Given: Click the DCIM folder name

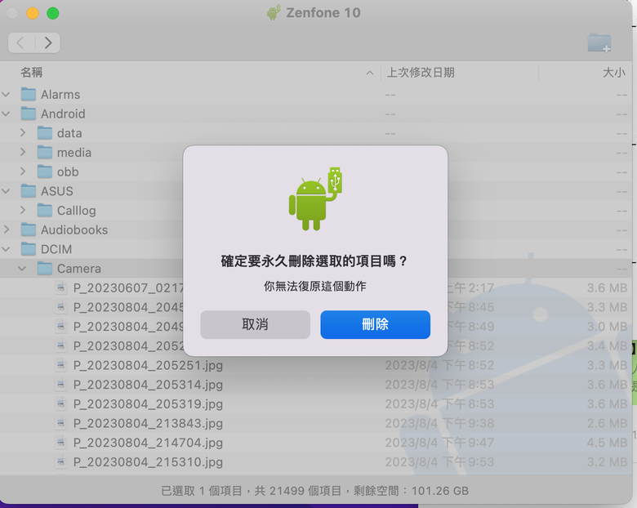Looking at the screenshot, I should click(56, 249).
